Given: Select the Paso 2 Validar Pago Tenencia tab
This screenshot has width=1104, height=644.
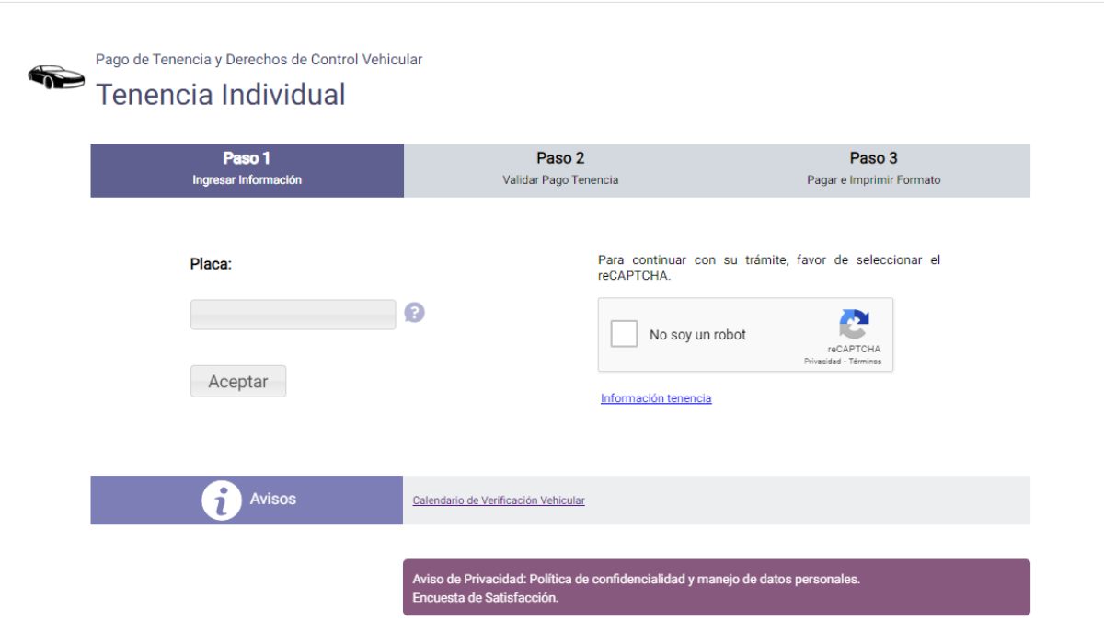Looking at the screenshot, I should (x=560, y=170).
